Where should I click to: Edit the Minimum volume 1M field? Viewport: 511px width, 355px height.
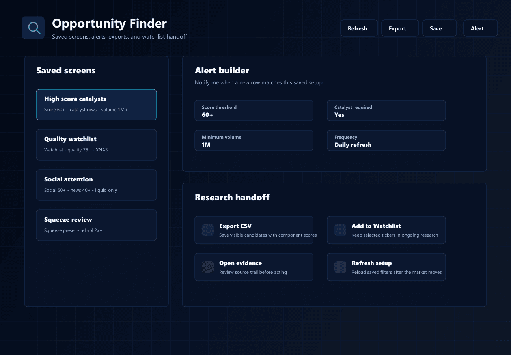coord(254,140)
